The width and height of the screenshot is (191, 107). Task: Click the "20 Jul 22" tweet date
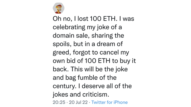click(x=78, y=102)
